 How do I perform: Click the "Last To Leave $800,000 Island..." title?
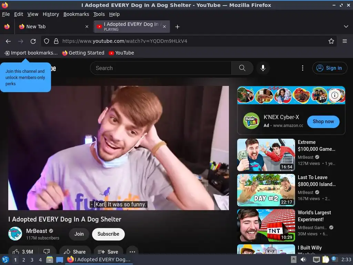(316, 181)
